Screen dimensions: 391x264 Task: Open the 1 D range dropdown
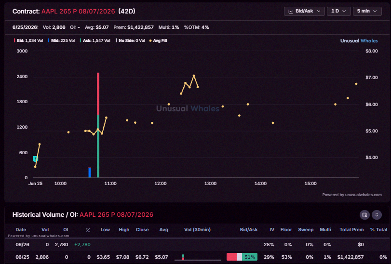(x=338, y=11)
